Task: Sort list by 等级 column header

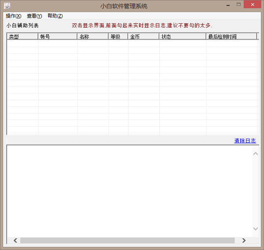Action: (x=118, y=36)
